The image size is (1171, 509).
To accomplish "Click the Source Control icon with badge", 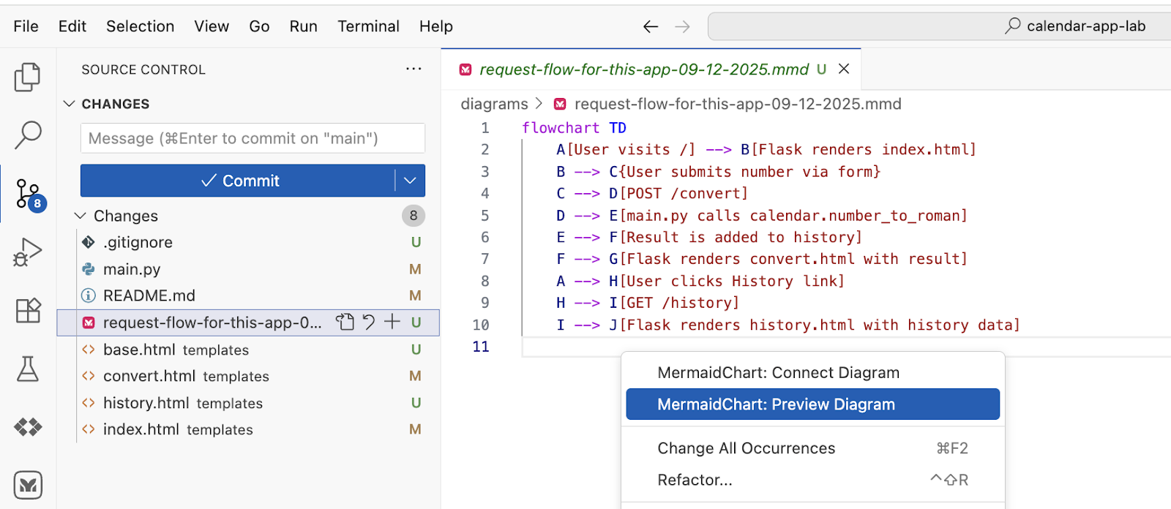I will coord(29,195).
